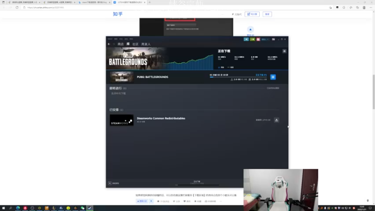
Task: Click the Steamworks Common Redistributables thumbnail
Action: 121,120
